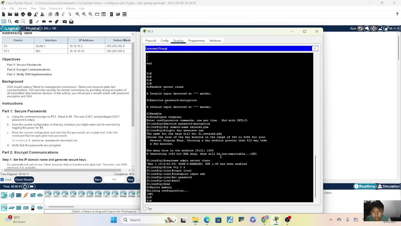Viewport: 401px width, 226px height.
Task: Select the Switches subcategory icon
Action: point(12,207)
